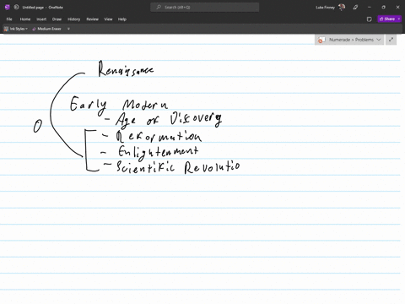
Task: Click the back navigation arrow icon
Action: 16,8
